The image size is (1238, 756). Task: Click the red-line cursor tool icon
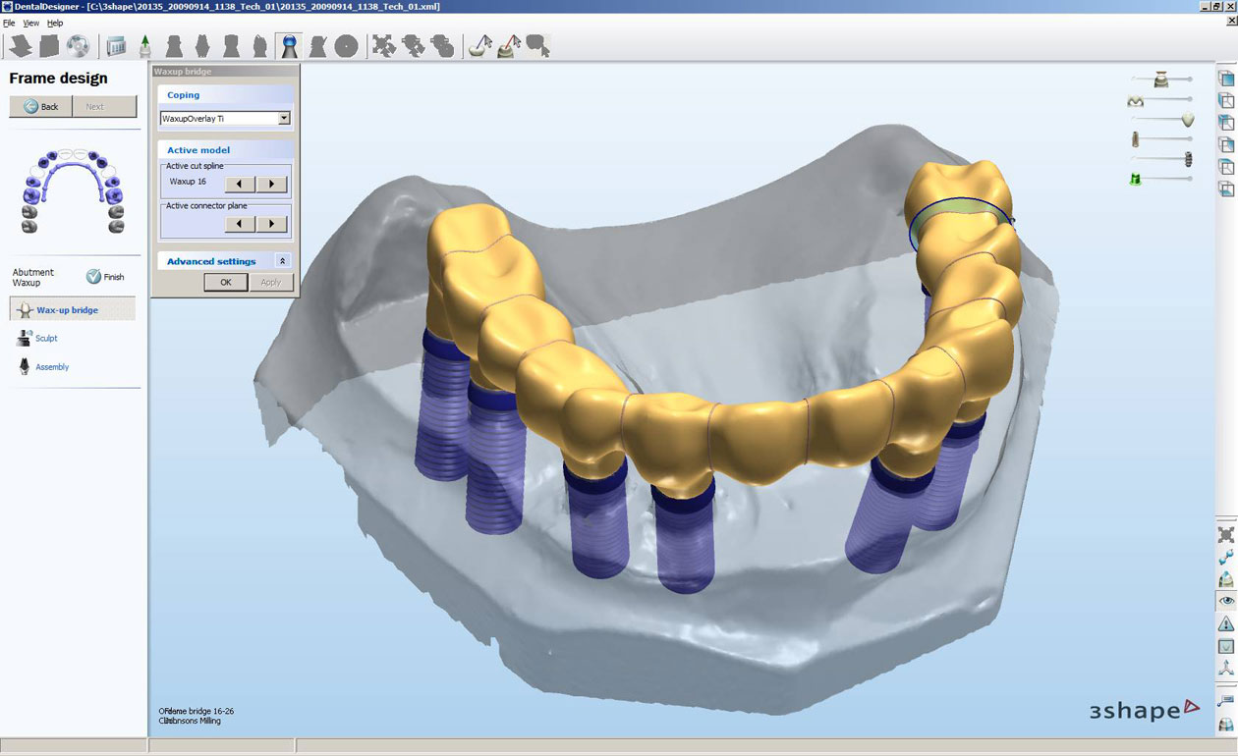pyautogui.click(x=509, y=46)
